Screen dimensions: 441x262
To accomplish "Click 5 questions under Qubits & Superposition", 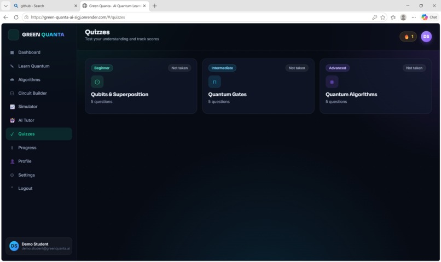I will tap(102, 102).
